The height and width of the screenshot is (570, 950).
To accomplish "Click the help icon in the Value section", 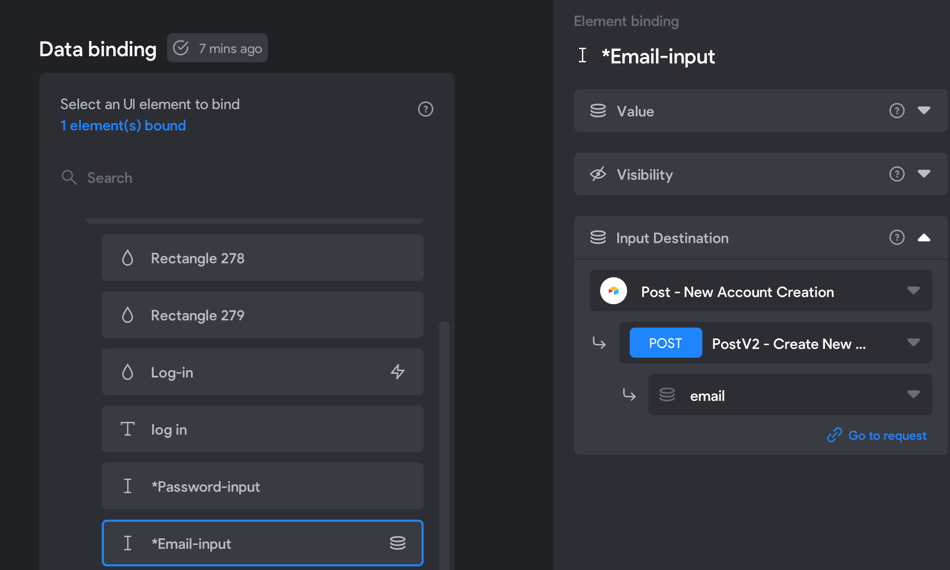I will (x=897, y=111).
